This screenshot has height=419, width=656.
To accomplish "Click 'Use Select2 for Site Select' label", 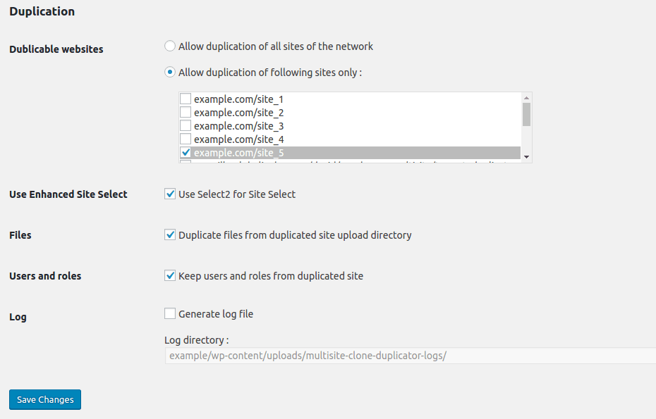I will [237, 194].
